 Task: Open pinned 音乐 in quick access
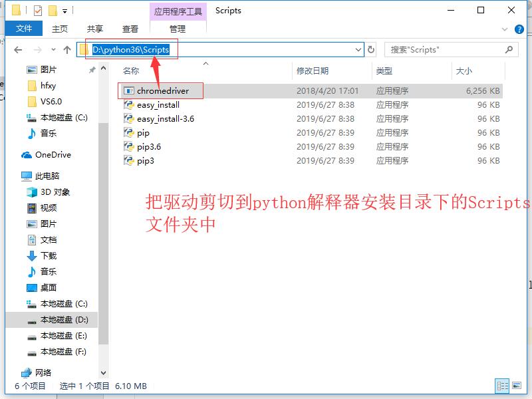tap(42, 134)
